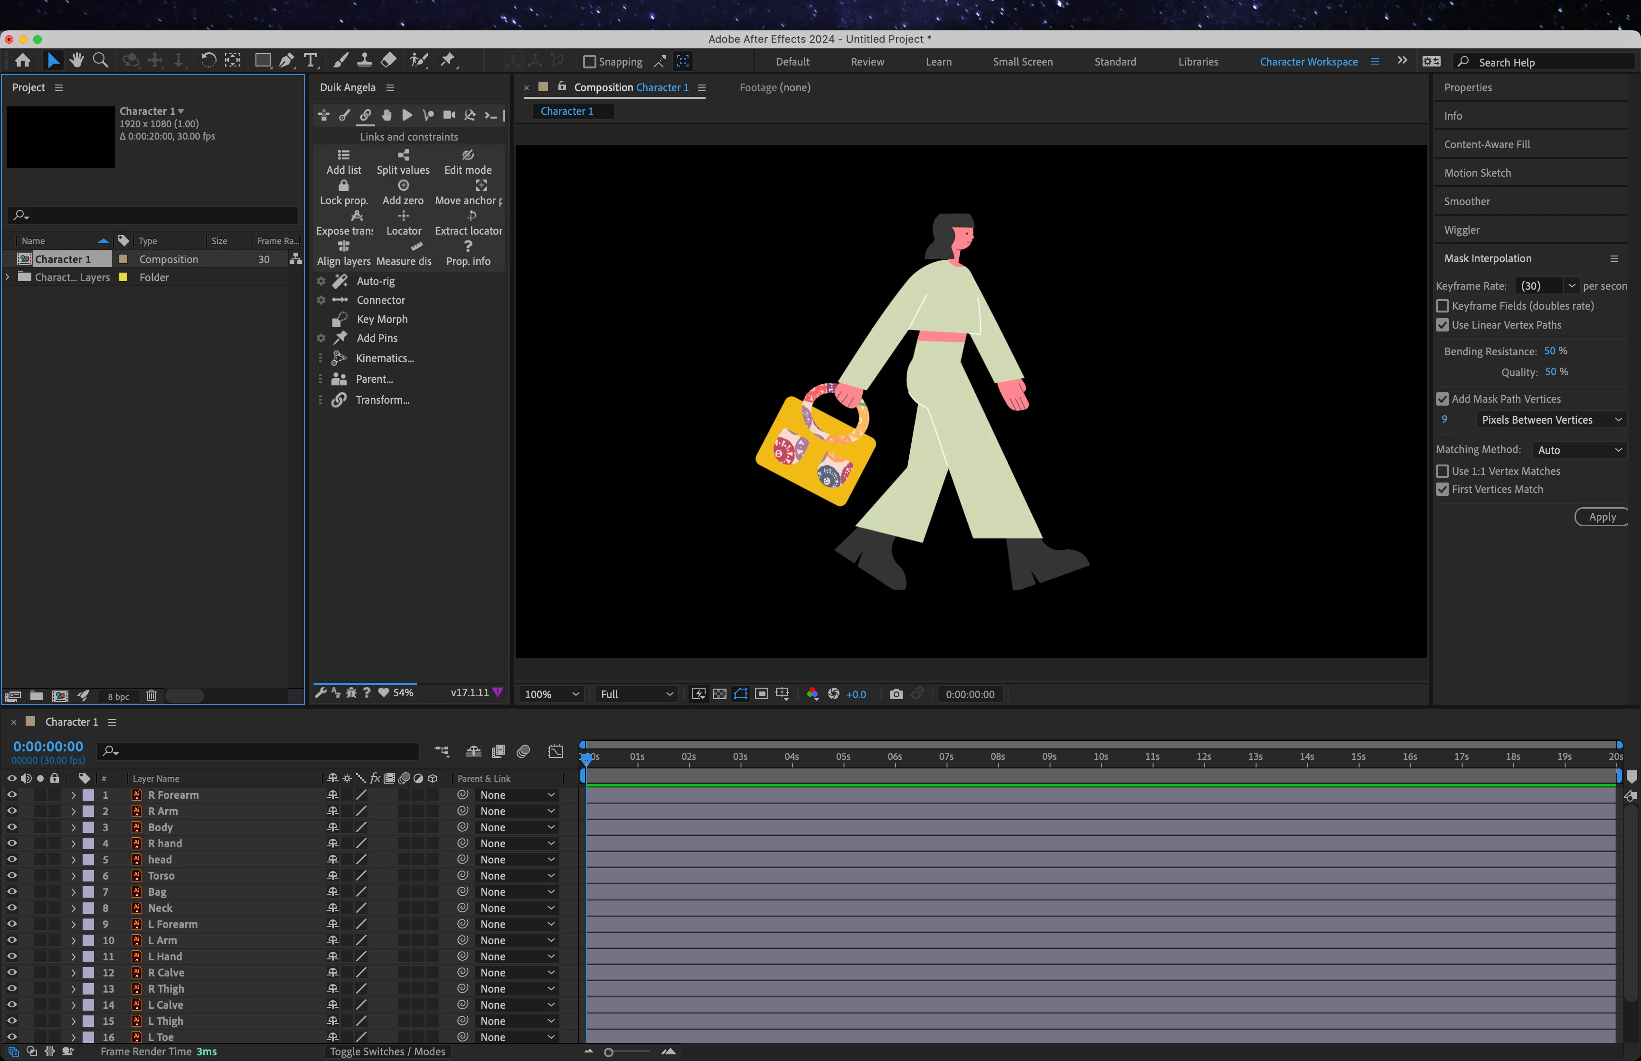Pick the Hand tool in toolbar
The image size is (1641, 1061).
tap(76, 61)
